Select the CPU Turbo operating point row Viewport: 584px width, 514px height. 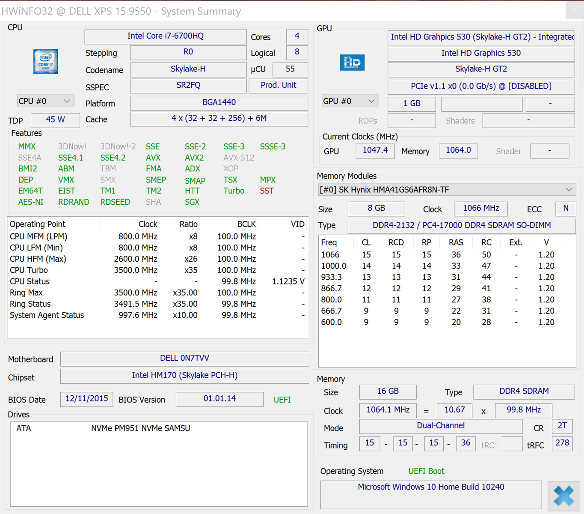157,270
